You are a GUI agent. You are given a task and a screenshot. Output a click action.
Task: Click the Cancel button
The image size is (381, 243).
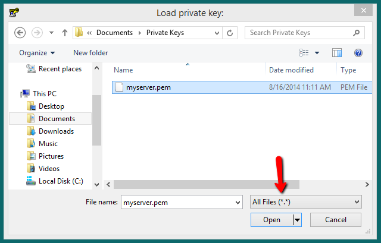336,220
